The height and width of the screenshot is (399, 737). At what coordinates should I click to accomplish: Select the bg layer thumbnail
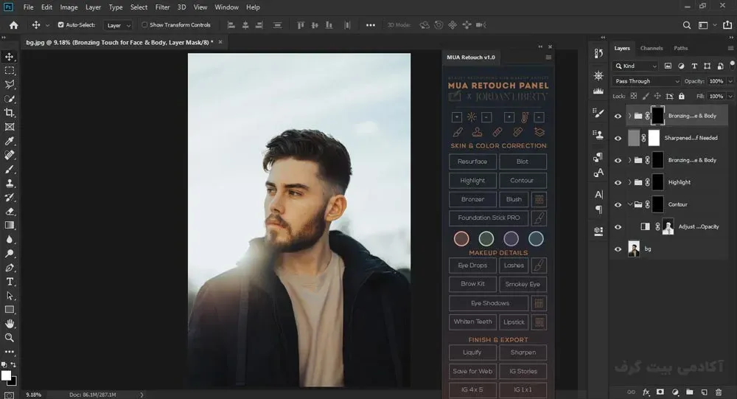(634, 249)
